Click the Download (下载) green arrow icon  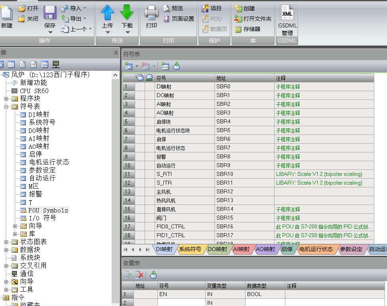click(127, 13)
